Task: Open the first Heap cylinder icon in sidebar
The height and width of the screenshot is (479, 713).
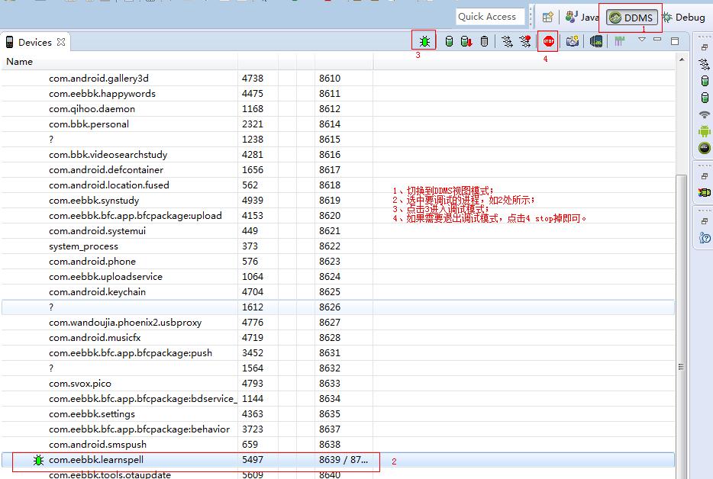Action: point(705,81)
